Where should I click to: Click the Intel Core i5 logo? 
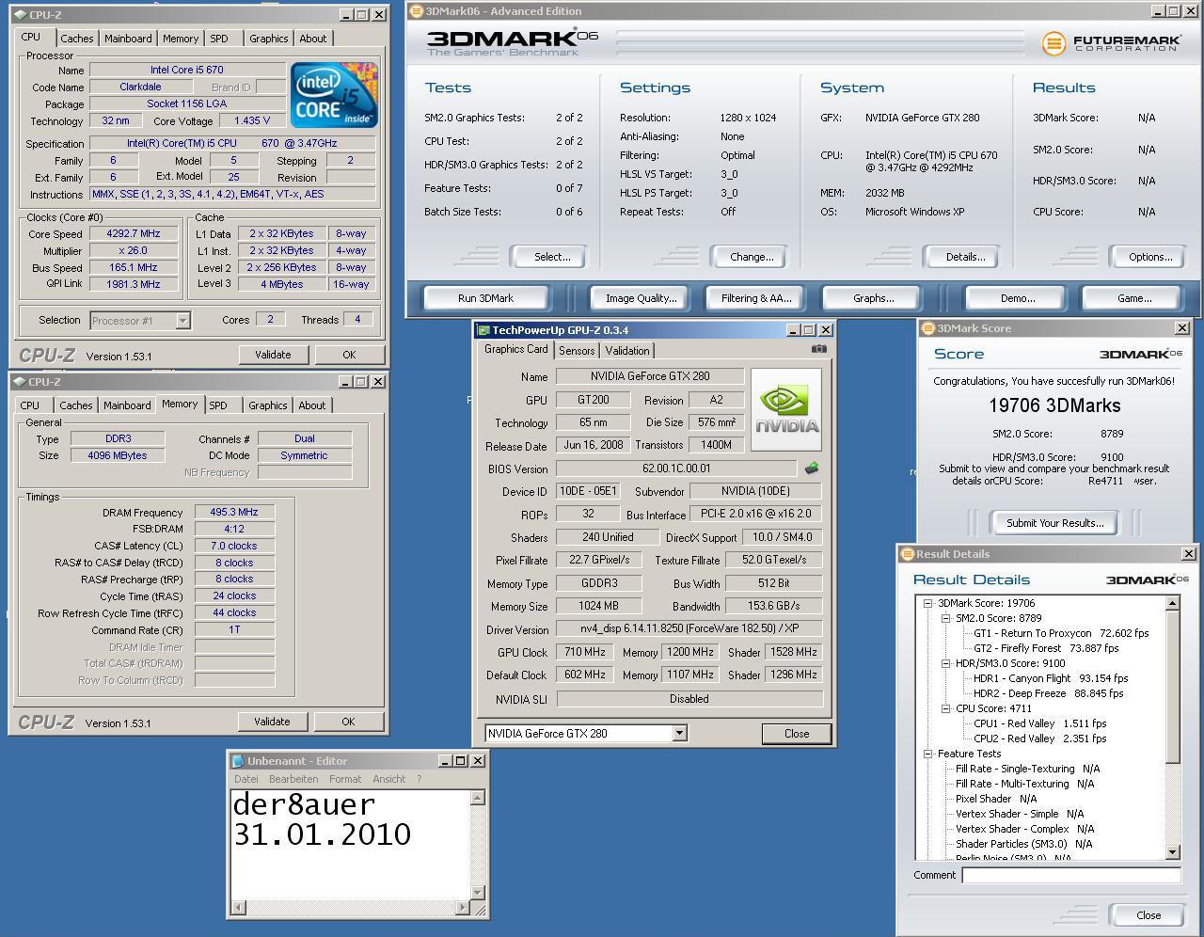point(334,95)
